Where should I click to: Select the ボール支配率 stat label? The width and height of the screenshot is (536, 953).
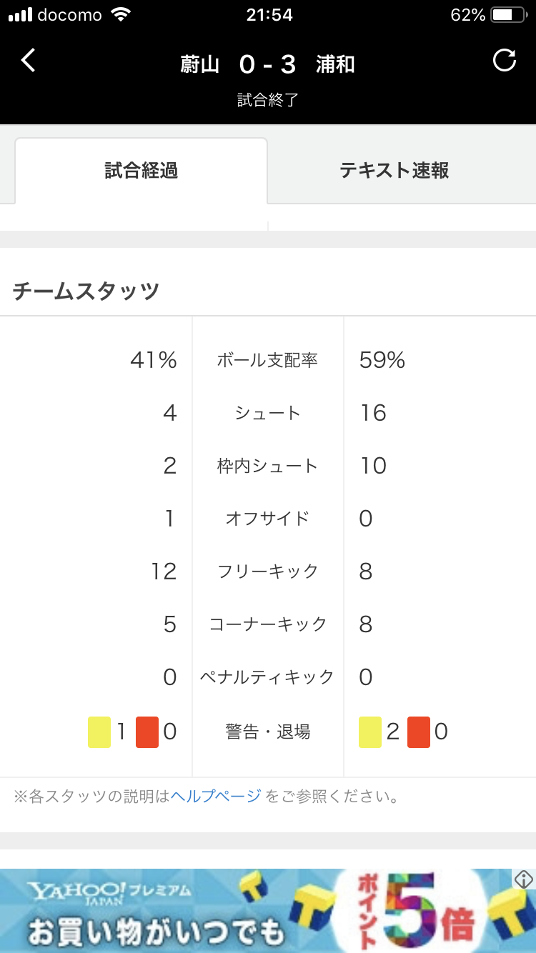pos(267,360)
